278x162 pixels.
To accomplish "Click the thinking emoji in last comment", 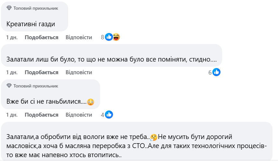I will [154, 137].
